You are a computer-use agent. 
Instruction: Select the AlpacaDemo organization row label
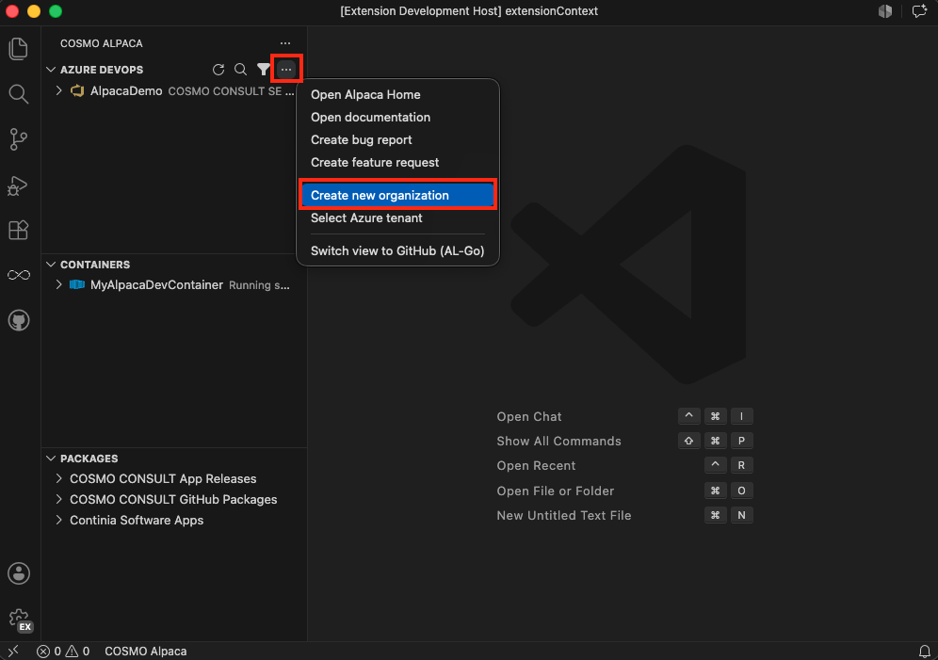click(x=126, y=91)
